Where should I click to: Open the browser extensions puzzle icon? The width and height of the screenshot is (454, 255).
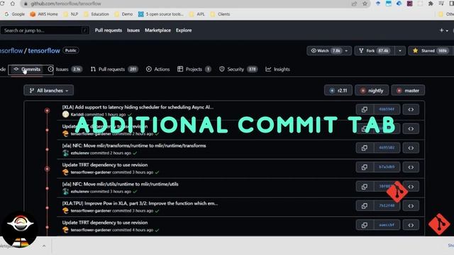pos(431,4)
